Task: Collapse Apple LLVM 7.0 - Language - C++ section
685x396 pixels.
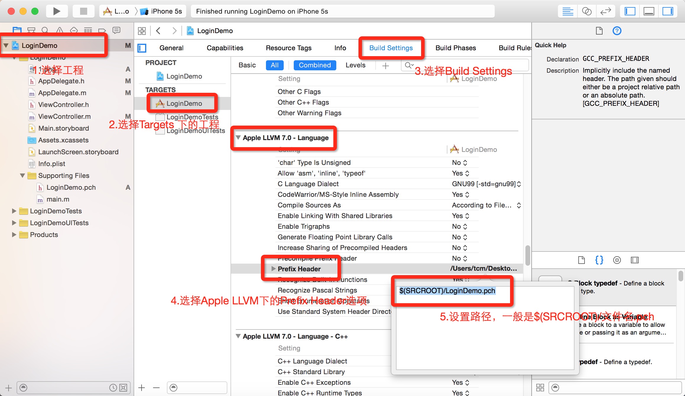Action: [x=238, y=336]
